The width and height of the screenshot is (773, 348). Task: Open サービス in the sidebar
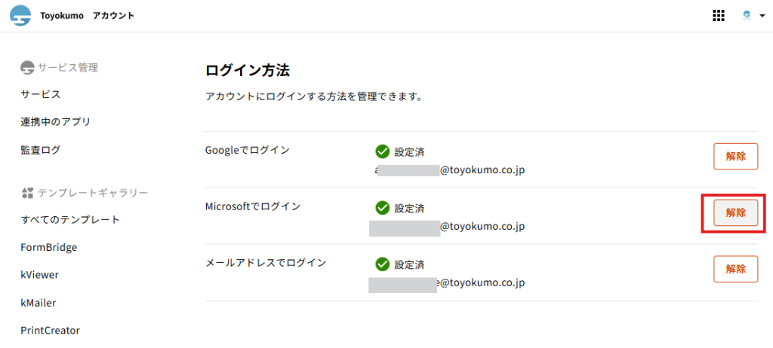tap(41, 94)
